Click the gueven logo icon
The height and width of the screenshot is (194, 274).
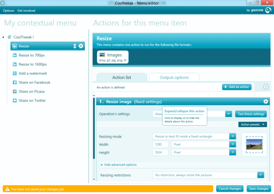click(x=268, y=10)
